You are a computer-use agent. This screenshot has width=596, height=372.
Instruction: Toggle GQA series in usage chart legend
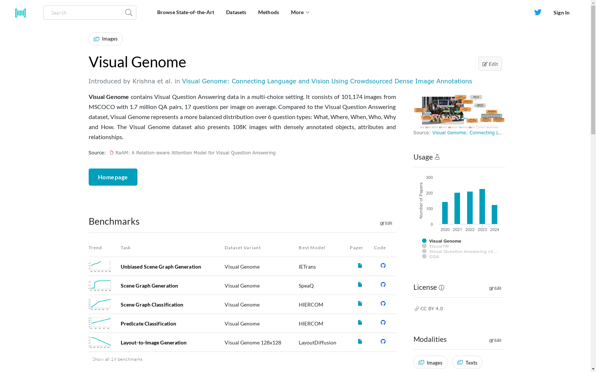click(431, 257)
